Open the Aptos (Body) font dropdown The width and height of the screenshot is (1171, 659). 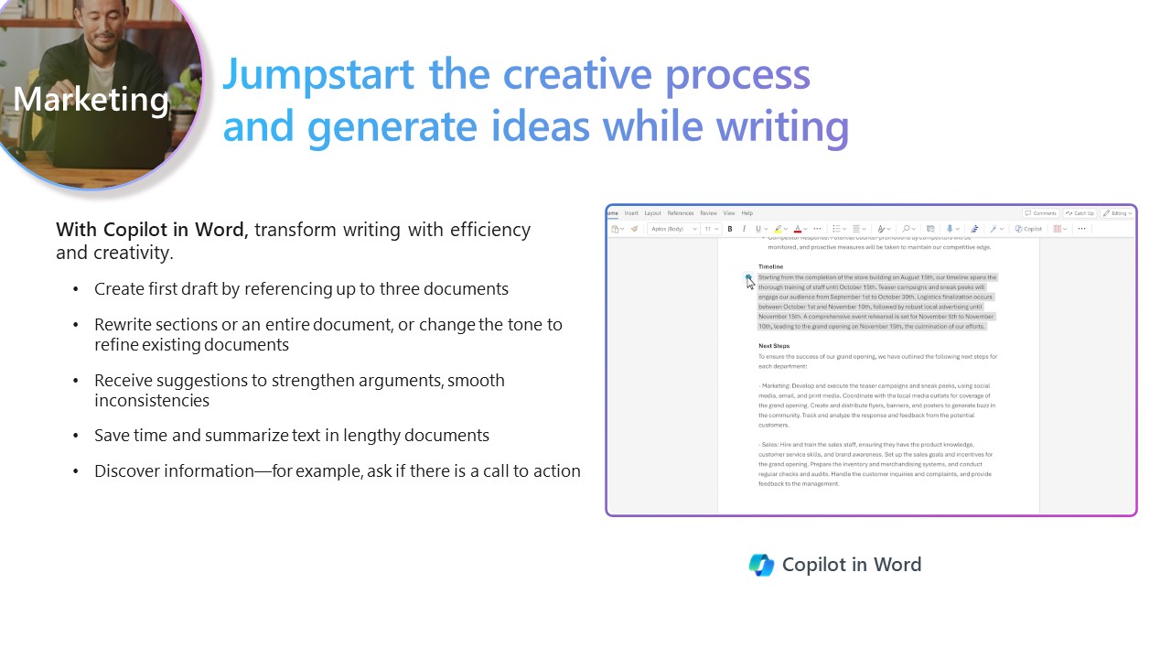(x=671, y=229)
